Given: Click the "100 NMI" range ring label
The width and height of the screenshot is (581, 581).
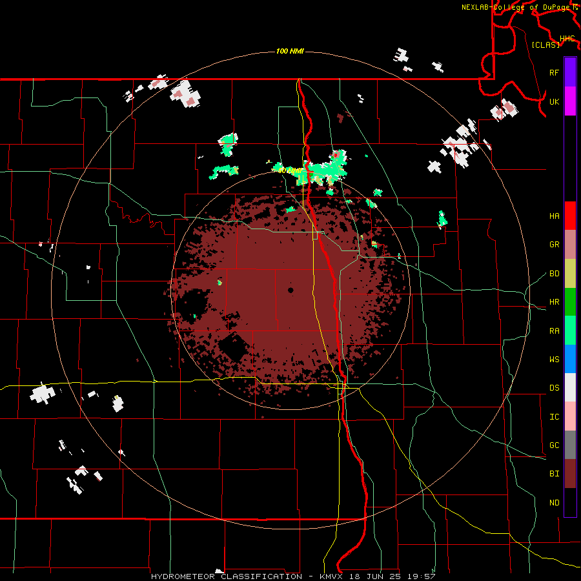Looking at the screenshot, I should (x=290, y=51).
